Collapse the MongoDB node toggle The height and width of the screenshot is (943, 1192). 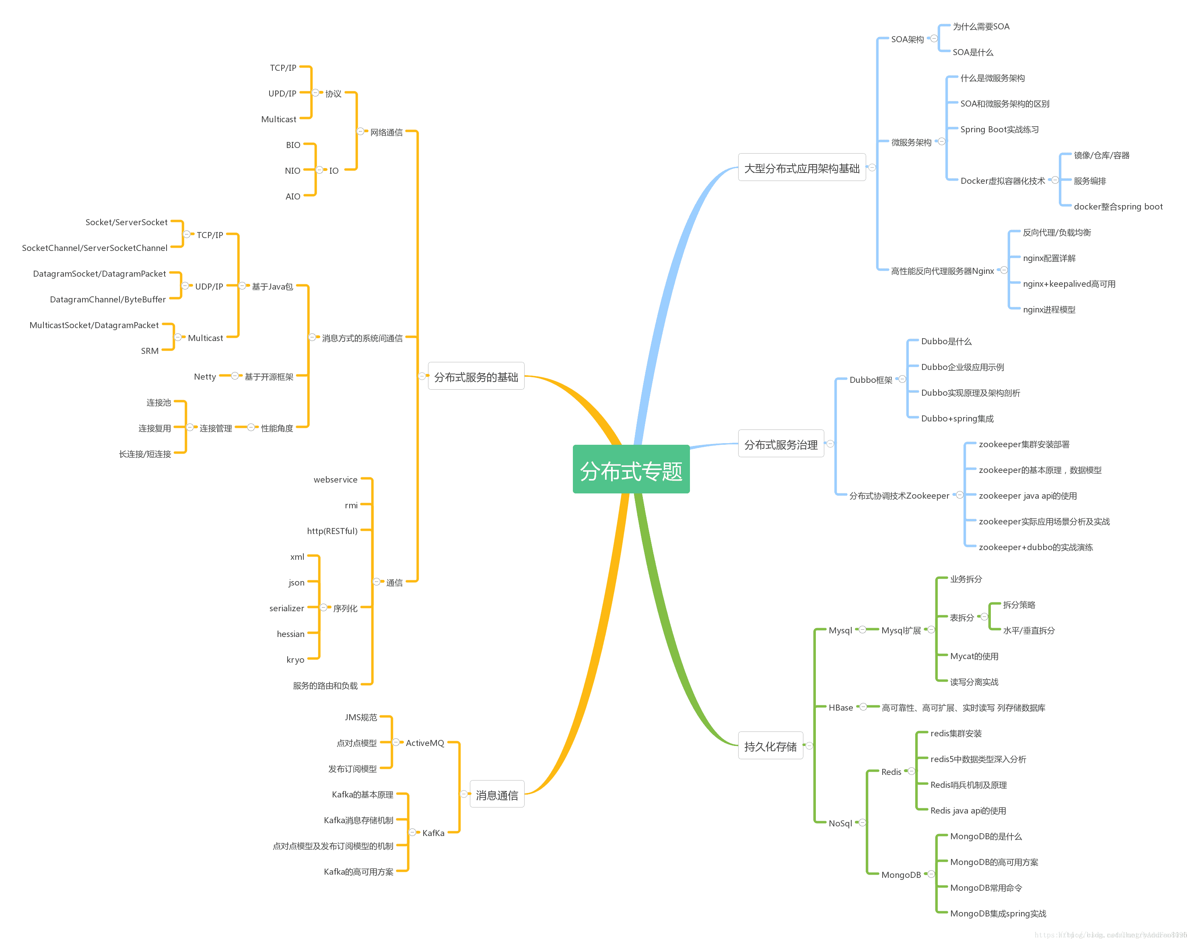931,874
